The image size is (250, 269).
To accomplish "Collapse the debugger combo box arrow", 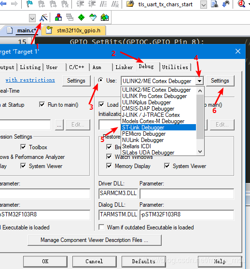I will (x=199, y=81).
